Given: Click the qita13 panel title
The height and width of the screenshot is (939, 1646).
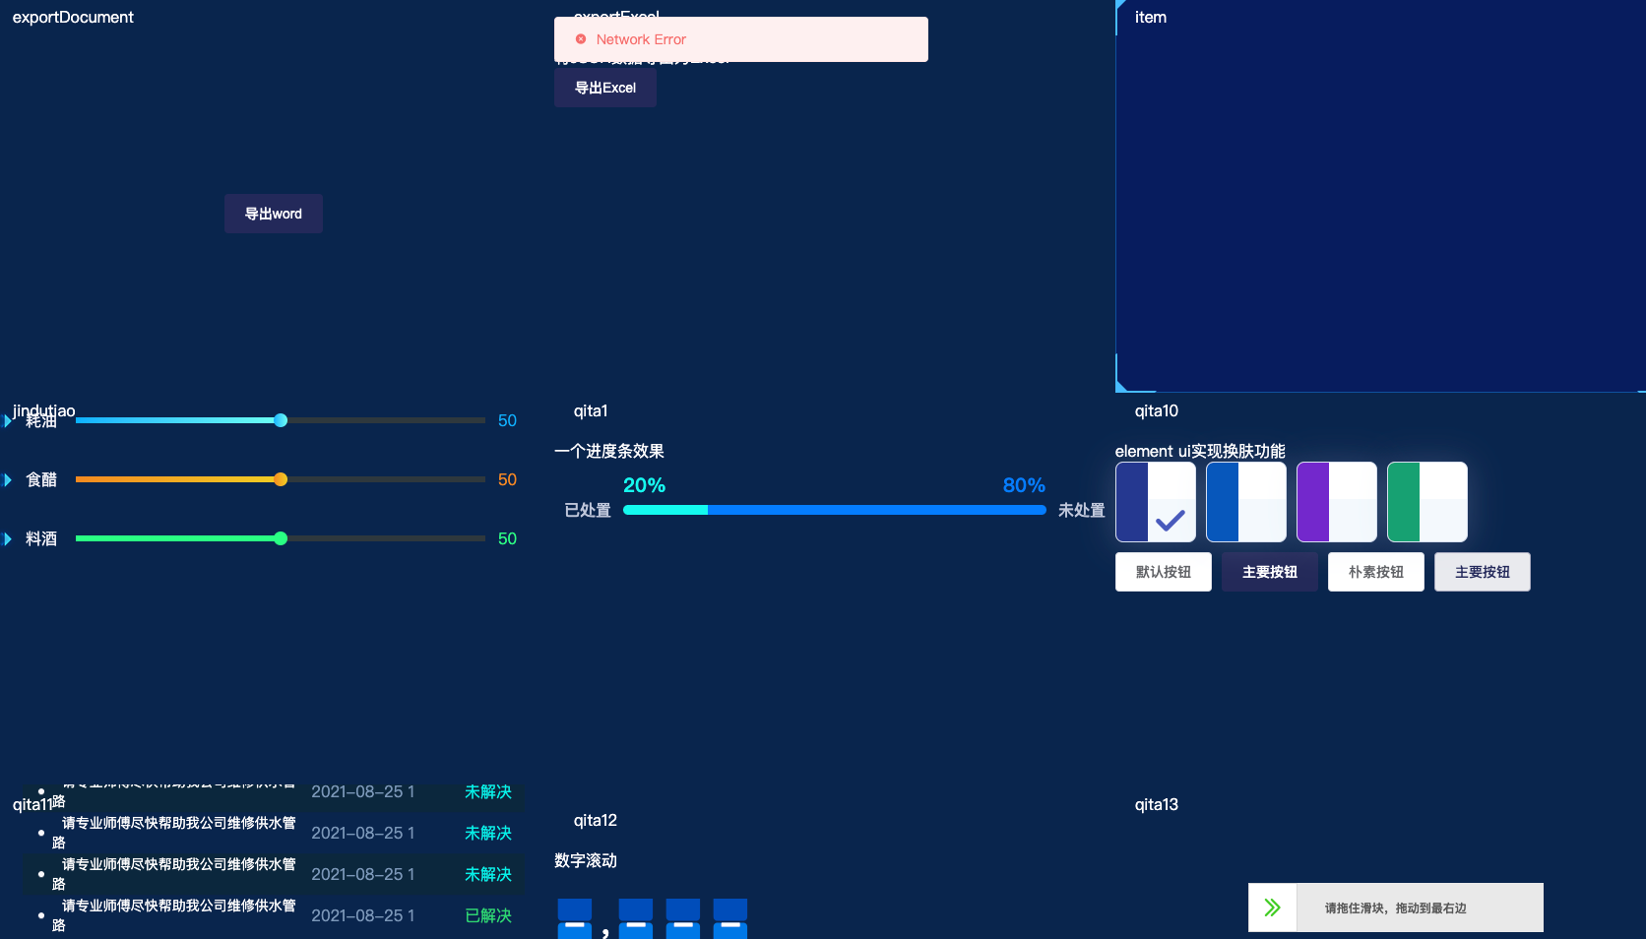Looking at the screenshot, I should click(1157, 804).
